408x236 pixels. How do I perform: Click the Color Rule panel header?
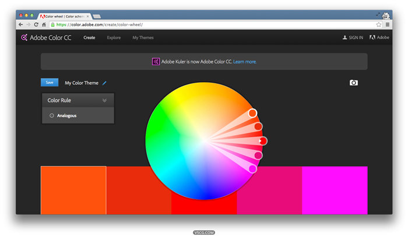78,100
